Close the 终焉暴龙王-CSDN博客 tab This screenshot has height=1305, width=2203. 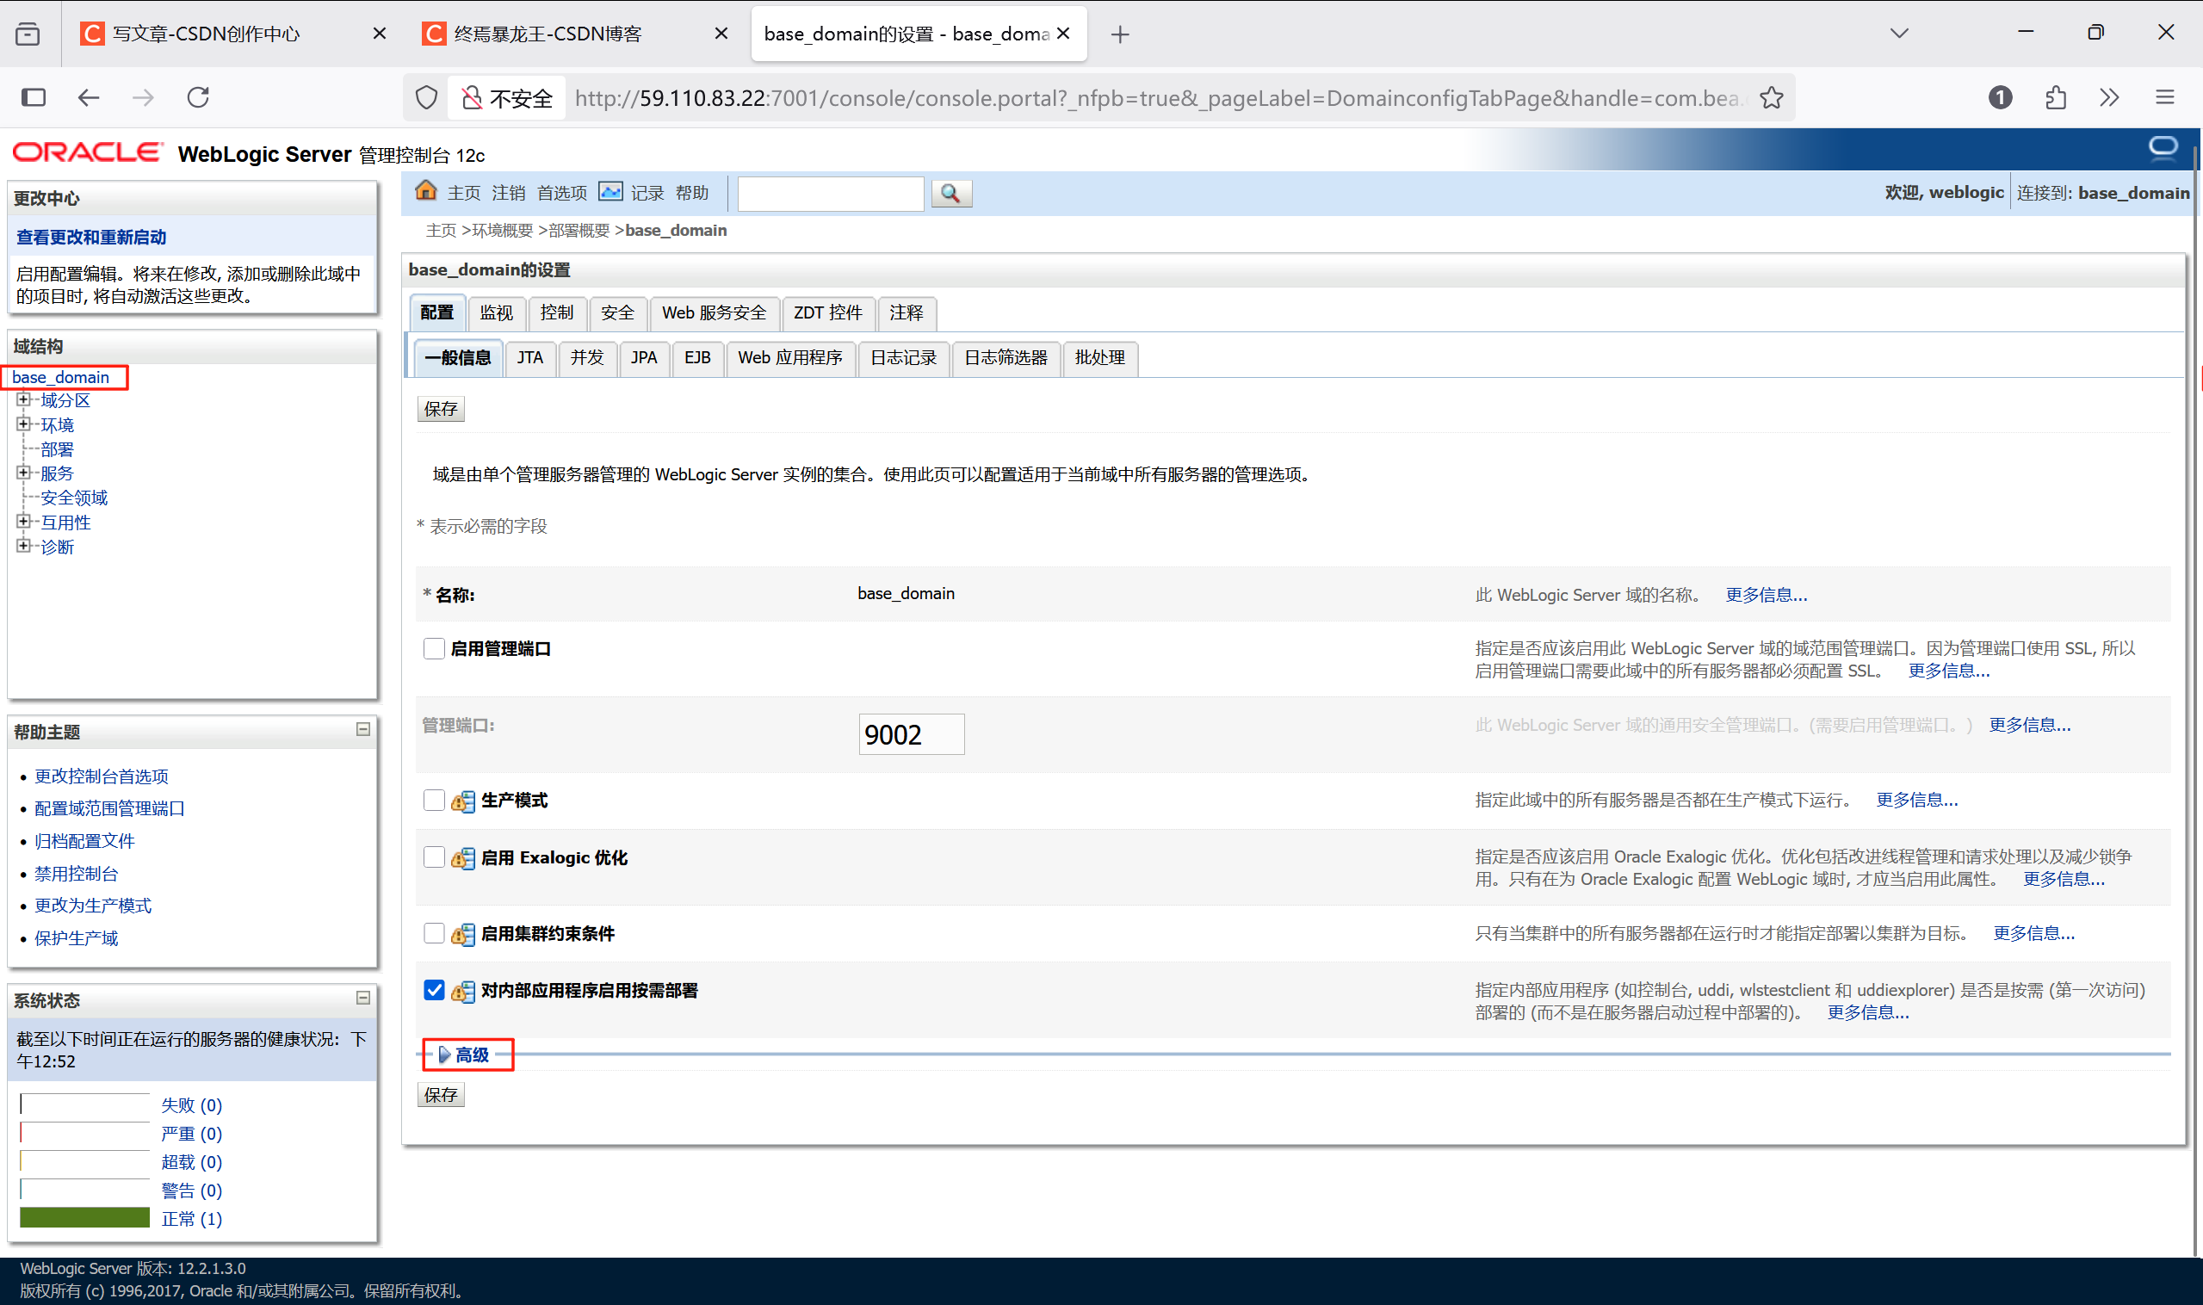click(x=721, y=34)
